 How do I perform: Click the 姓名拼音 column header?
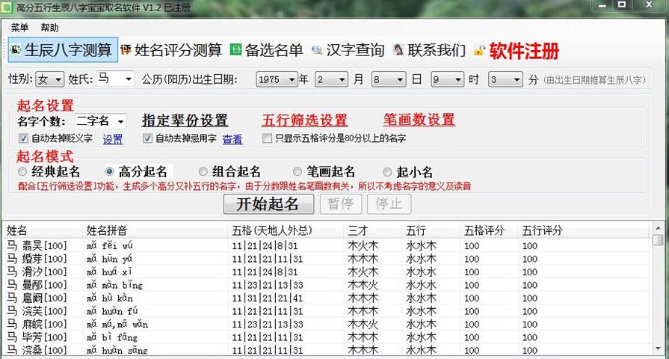coord(155,231)
